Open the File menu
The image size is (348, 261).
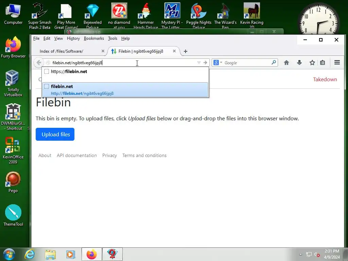36,38
